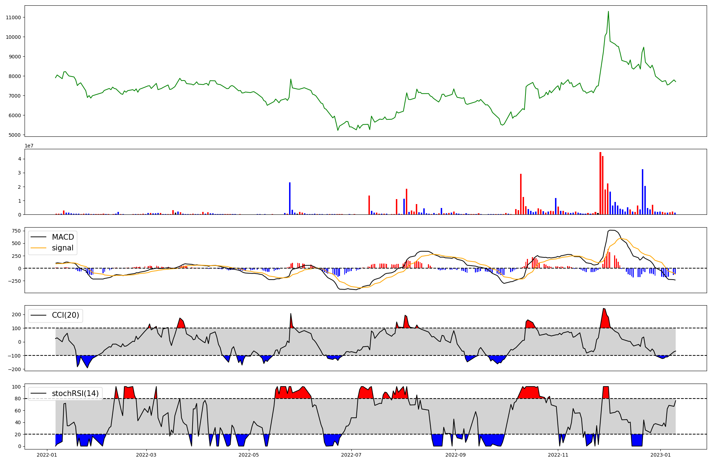Click the 80 tick on stochRSI axis
The height and width of the screenshot is (463, 712).
pos(18,399)
